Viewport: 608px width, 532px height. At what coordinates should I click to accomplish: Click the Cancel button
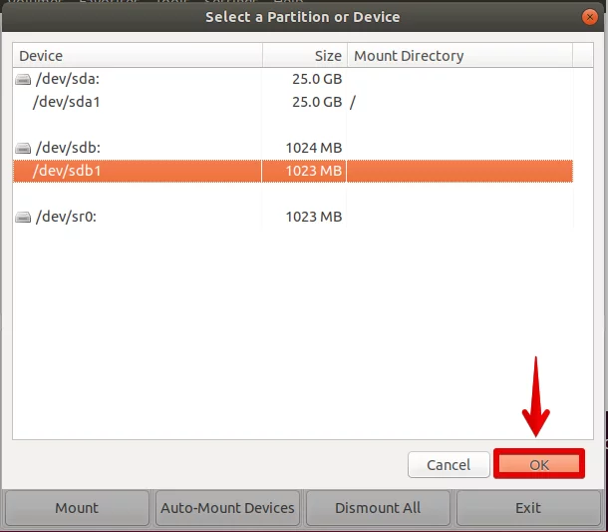click(449, 465)
